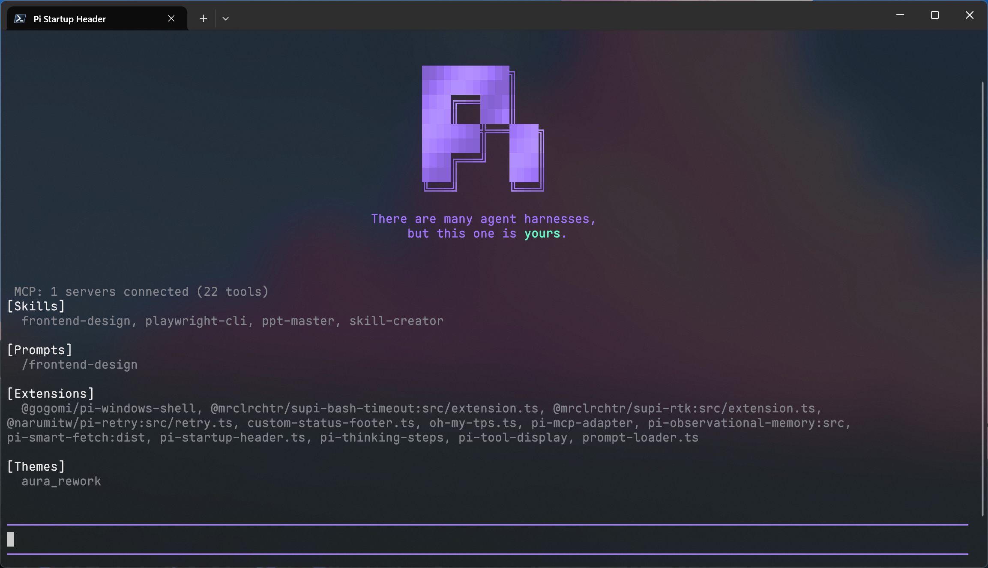Screen dimensions: 988x568
Task: Click the terminal vertical scrollbar
Action: pyautogui.click(x=983, y=298)
